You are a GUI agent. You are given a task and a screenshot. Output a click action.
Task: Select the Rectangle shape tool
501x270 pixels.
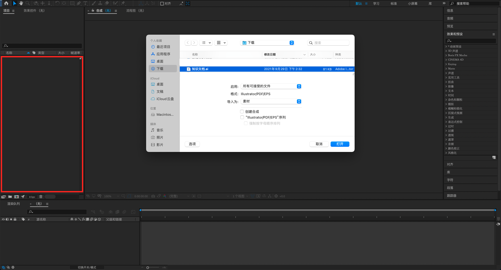coord(72,3)
